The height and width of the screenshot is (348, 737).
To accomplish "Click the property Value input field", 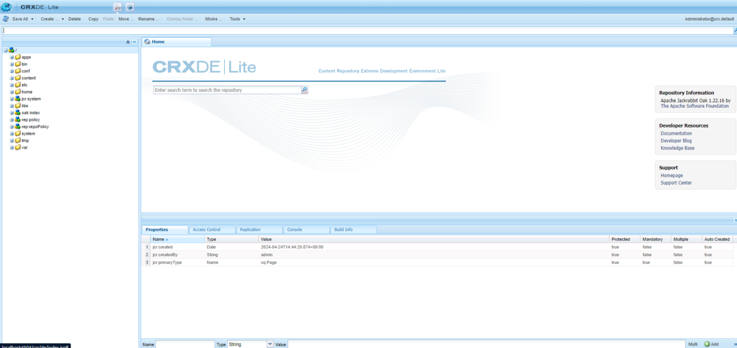I will [486, 344].
